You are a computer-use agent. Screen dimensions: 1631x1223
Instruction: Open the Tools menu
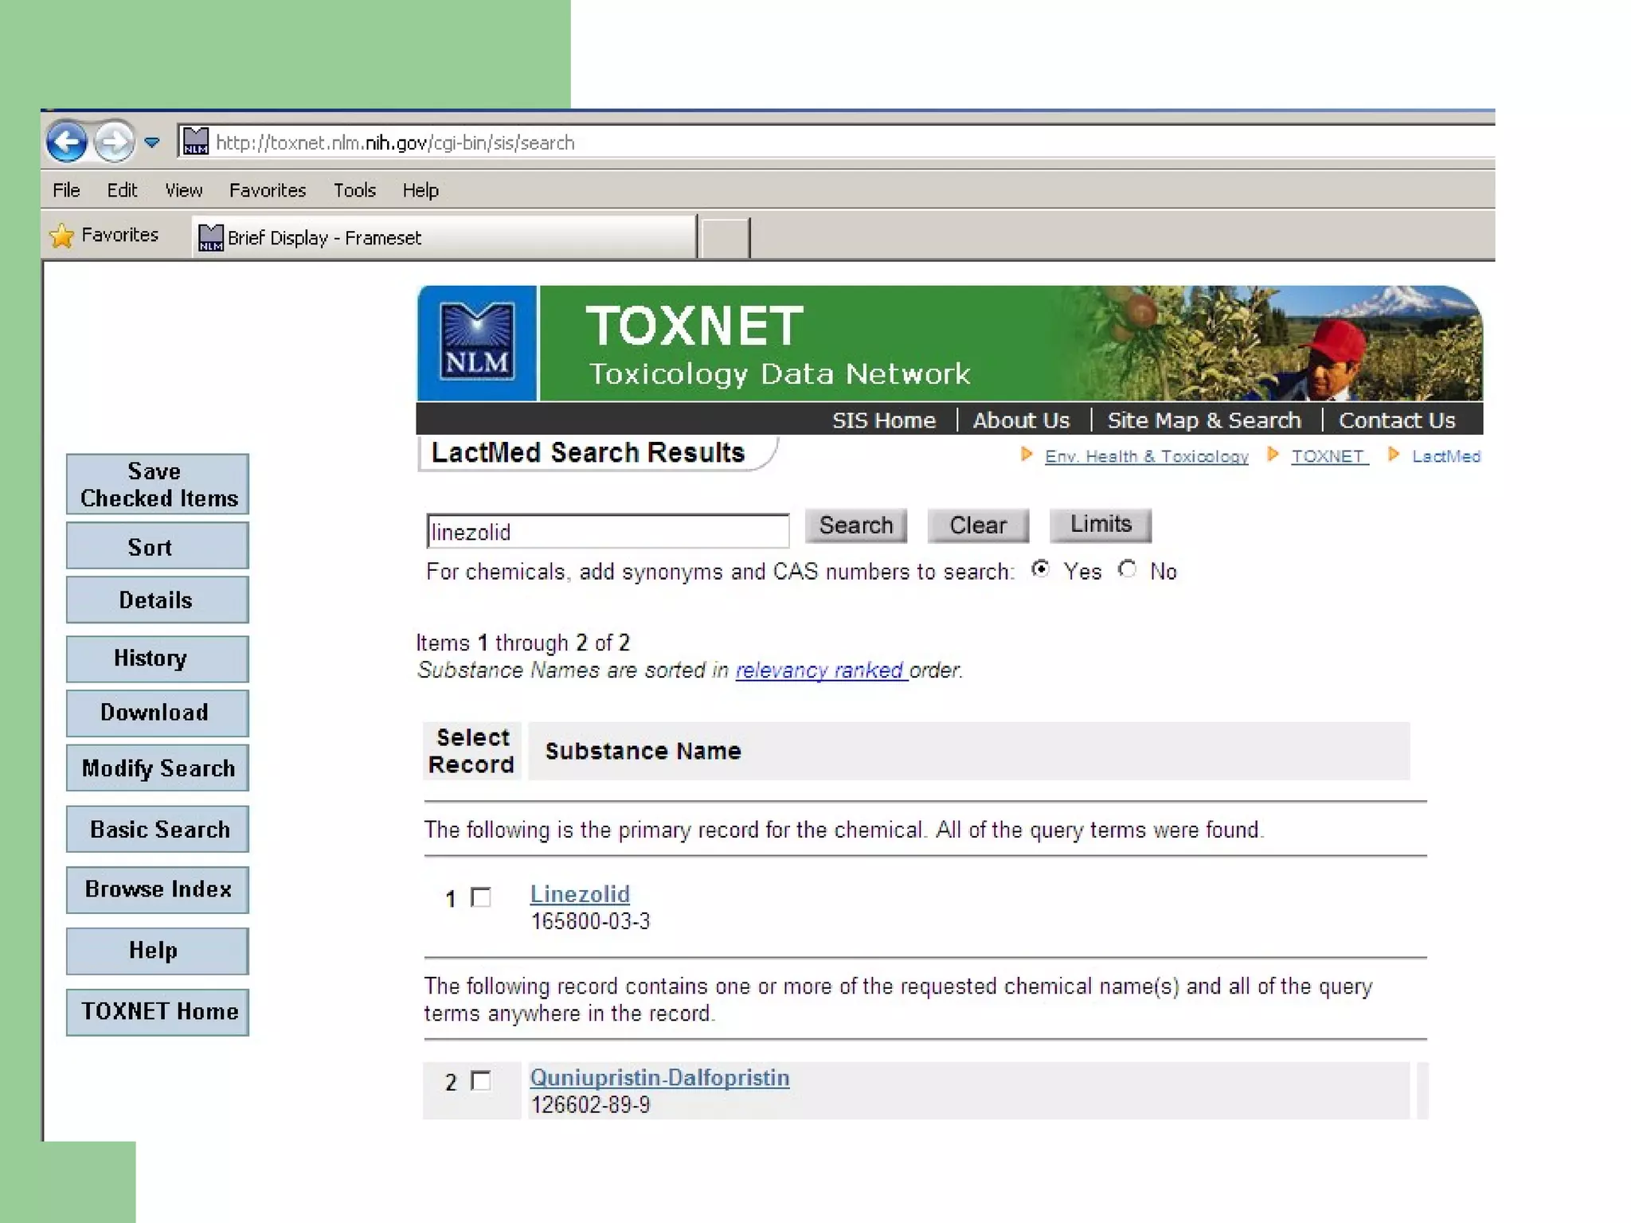tap(354, 190)
